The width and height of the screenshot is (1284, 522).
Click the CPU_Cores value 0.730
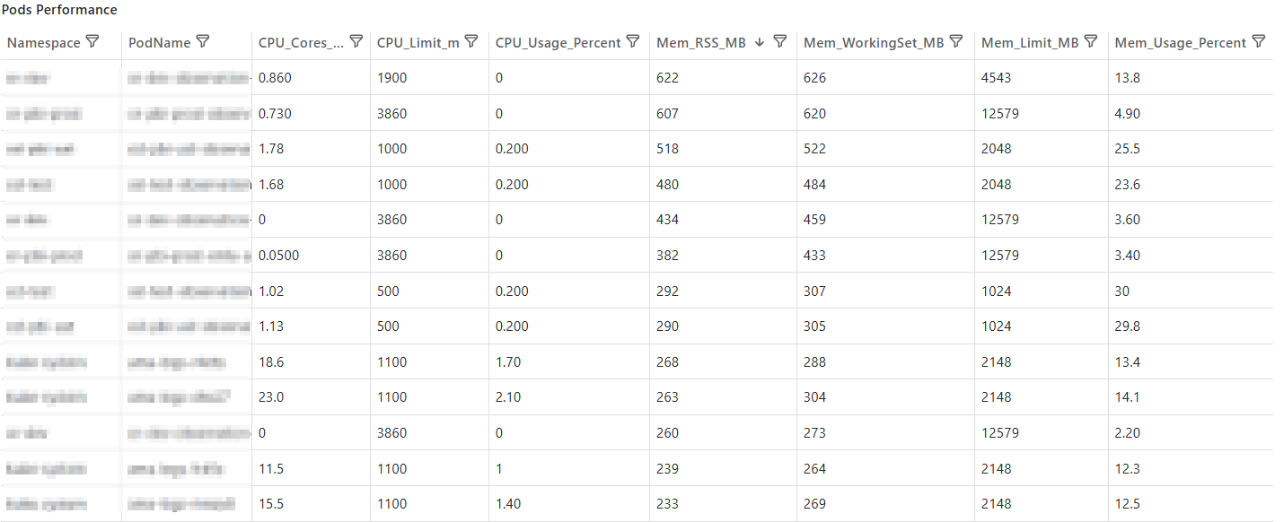coord(275,114)
